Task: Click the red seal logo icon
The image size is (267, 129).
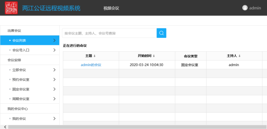Action: [11, 8]
